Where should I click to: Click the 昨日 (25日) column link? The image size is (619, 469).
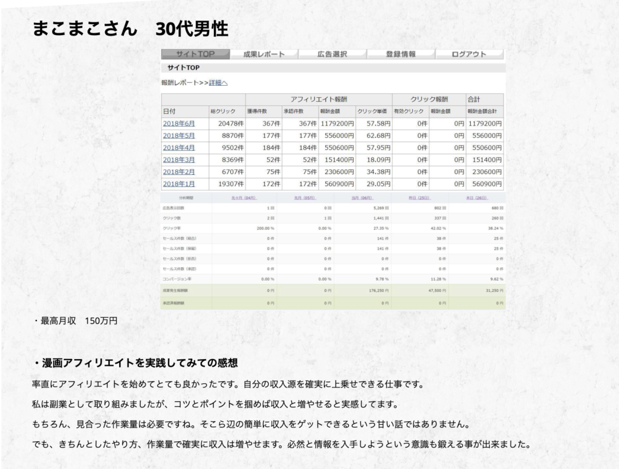pyautogui.click(x=420, y=198)
